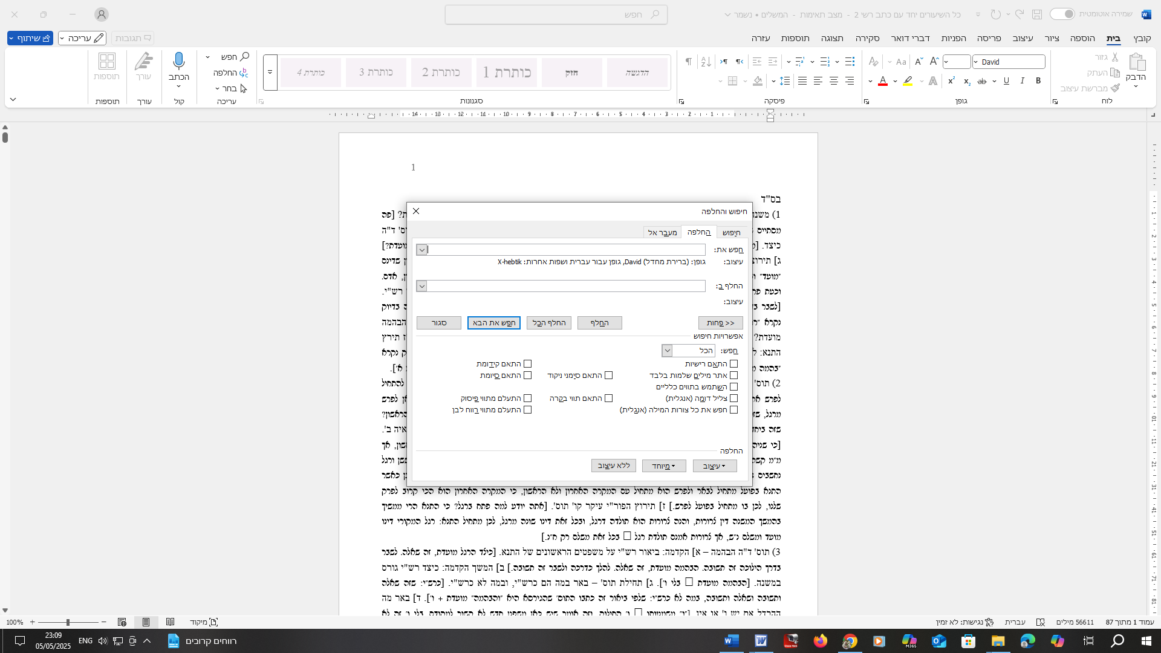
Task: Open File Explorer from the taskbar
Action: [998, 641]
